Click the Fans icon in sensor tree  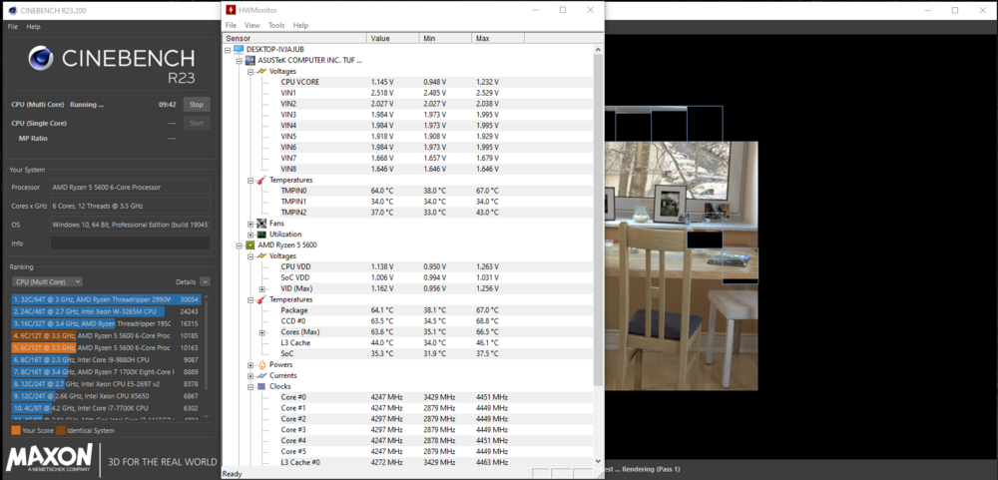[261, 224]
